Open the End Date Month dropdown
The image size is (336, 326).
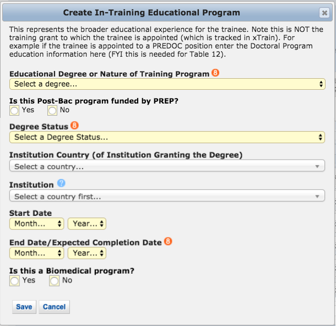click(36, 253)
